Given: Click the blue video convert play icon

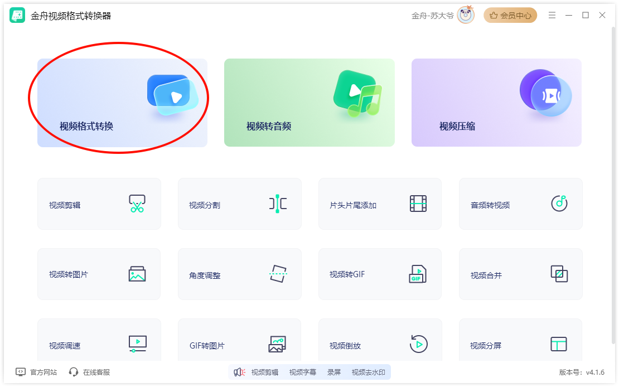Looking at the screenshot, I should (x=172, y=95).
